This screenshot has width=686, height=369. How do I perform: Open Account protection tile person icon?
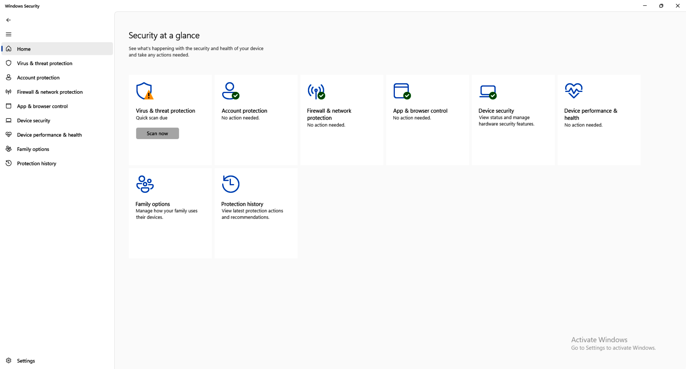pos(230,91)
